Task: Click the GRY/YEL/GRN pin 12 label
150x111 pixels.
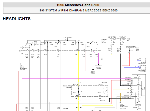Action: (126, 98)
